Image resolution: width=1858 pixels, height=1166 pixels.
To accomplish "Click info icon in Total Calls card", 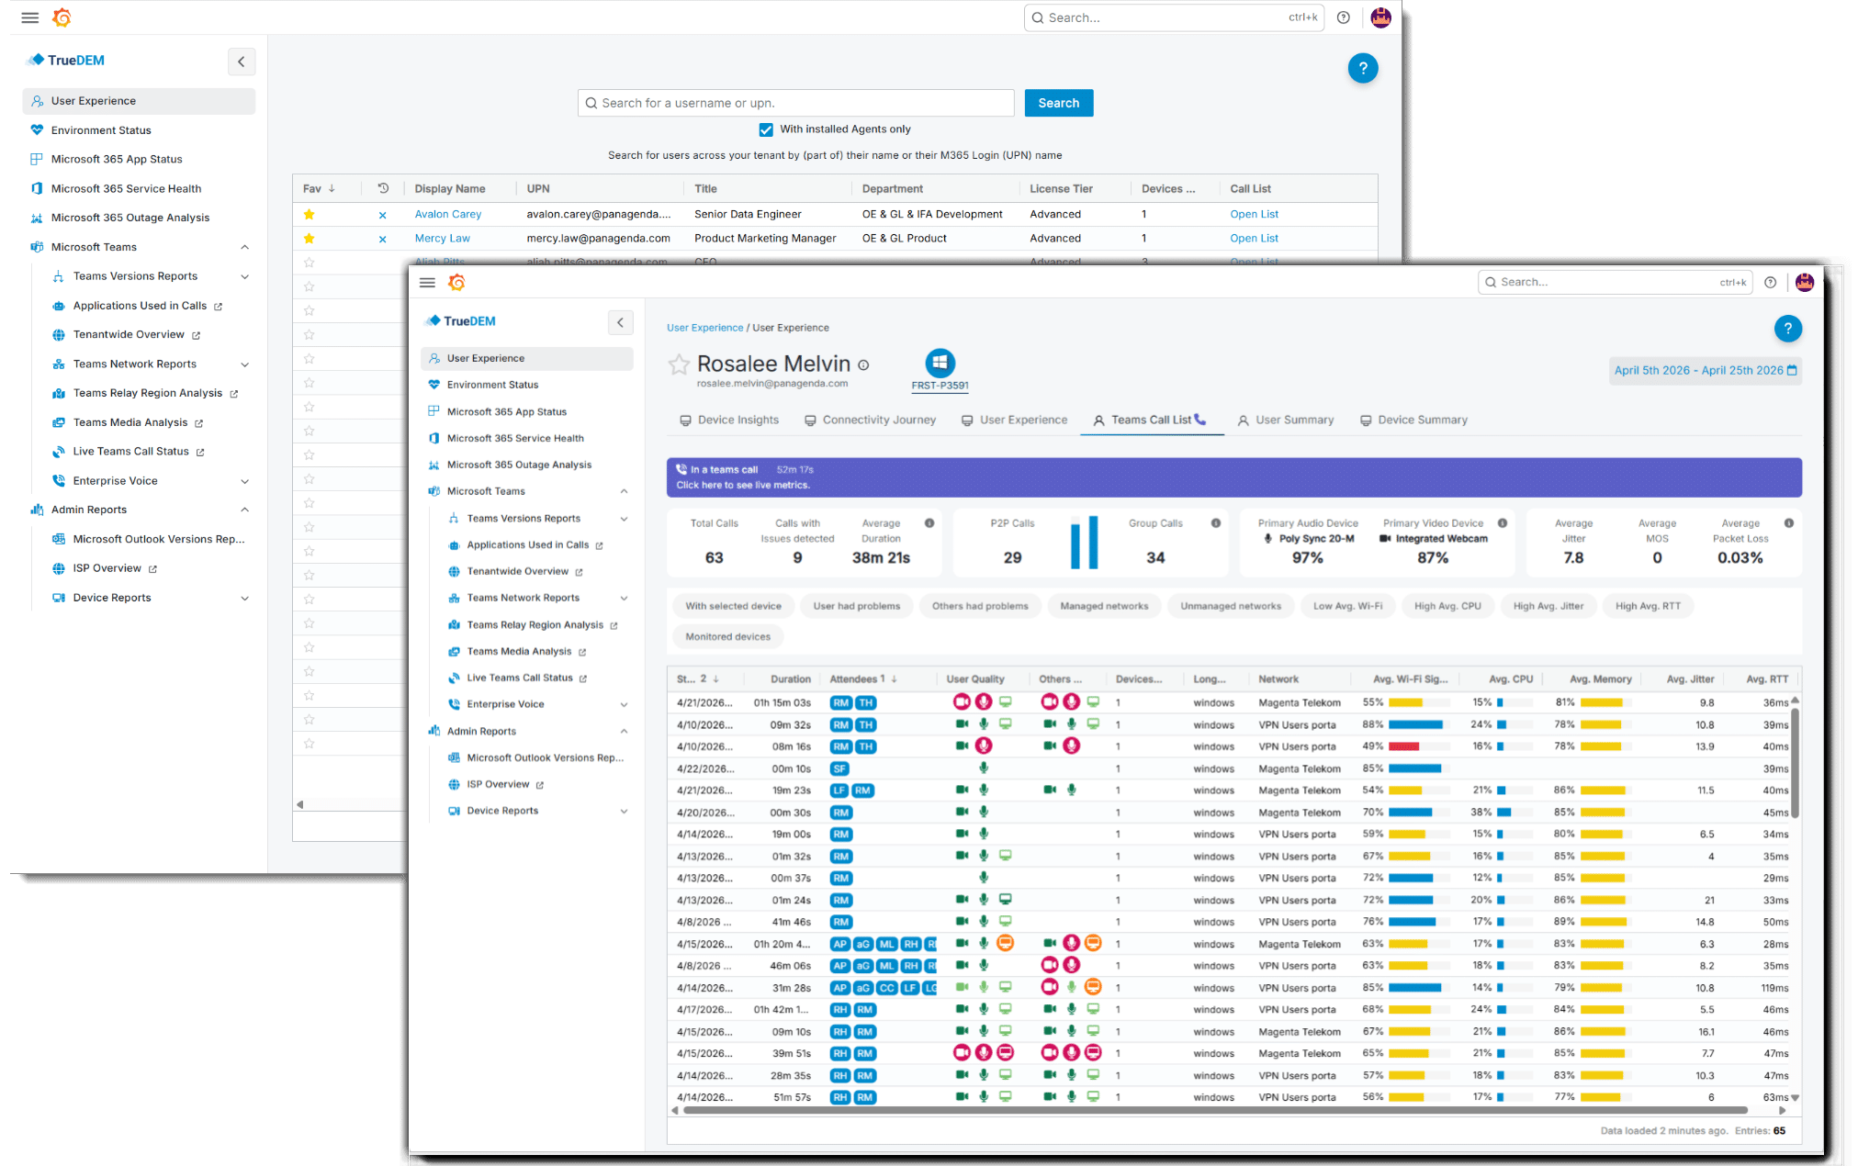I will point(929,523).
